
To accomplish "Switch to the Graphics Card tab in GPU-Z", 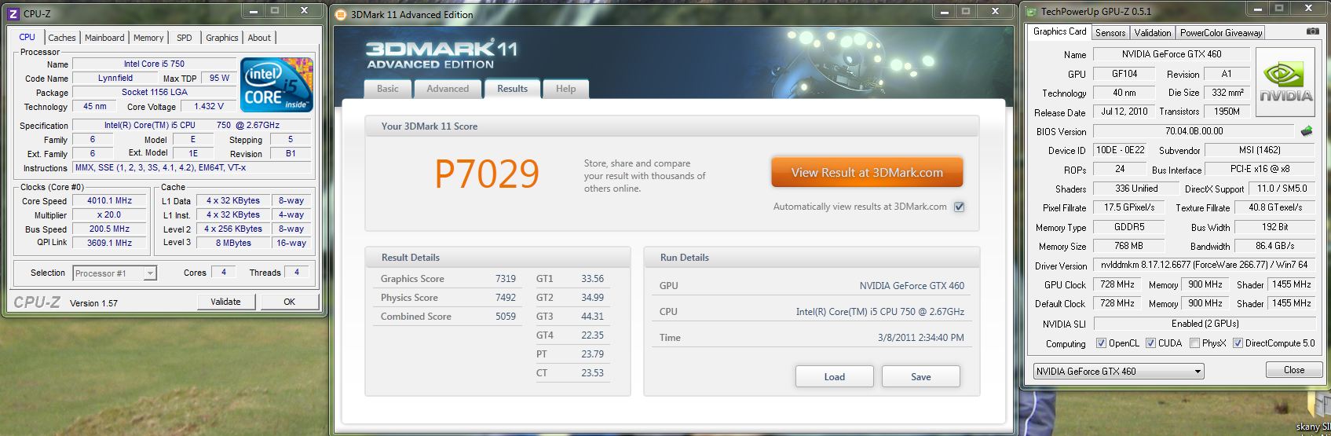I will [1059, 31].
